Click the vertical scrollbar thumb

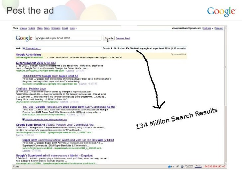pos(226,67)
